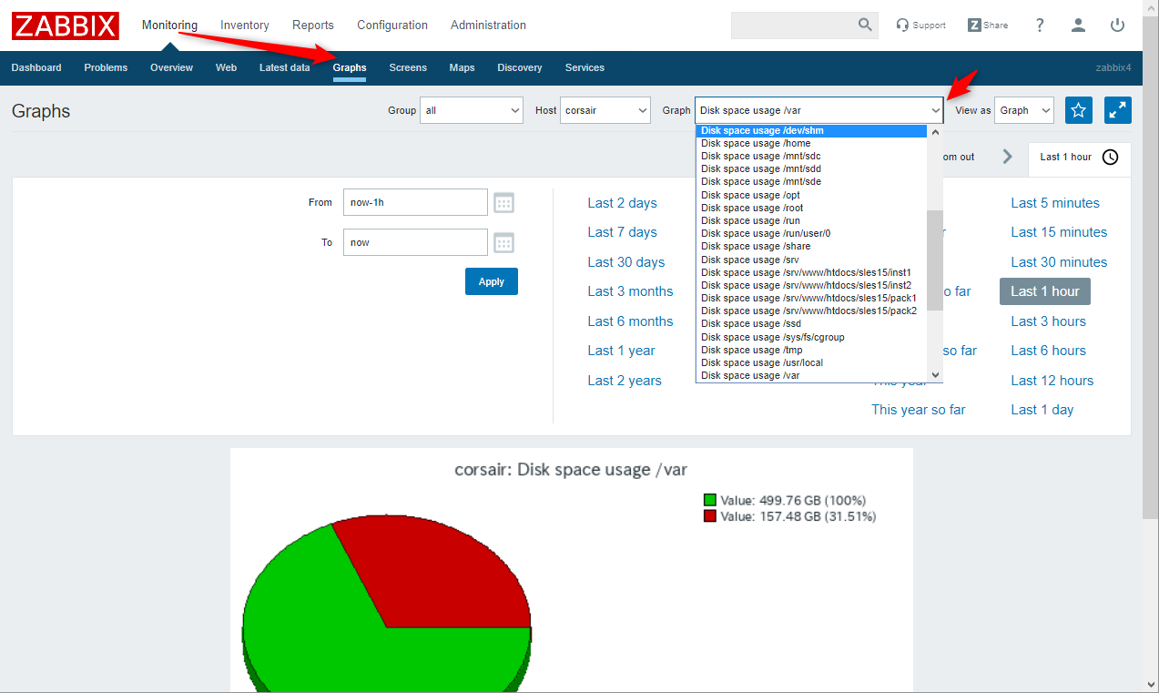Select Last 7 days range
This screenshot has width=1159, height=693.
click(x=622, y=232)
